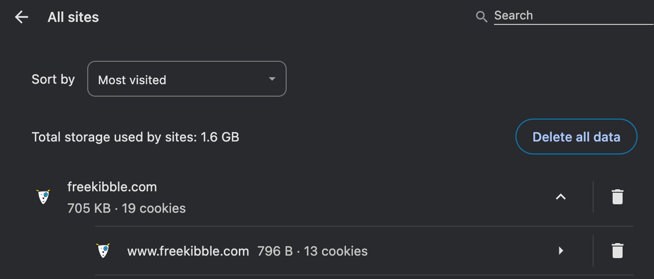This screenshot has height=279, width=654.
Task: Select the freekibble.com site name
Action: [112, 187]
